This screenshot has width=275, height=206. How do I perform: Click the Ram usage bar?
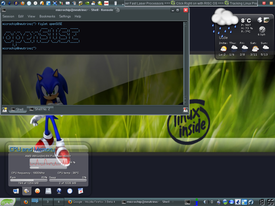tap(29, 180)
